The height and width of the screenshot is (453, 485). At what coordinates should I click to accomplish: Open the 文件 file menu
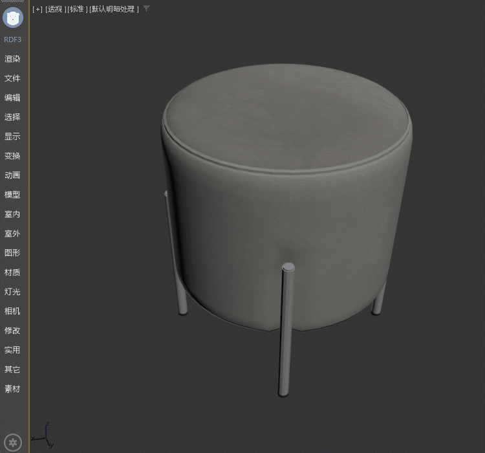[x=13, y=78]
